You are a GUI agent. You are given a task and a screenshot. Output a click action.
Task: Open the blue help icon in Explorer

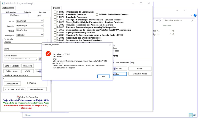point(195,15)
